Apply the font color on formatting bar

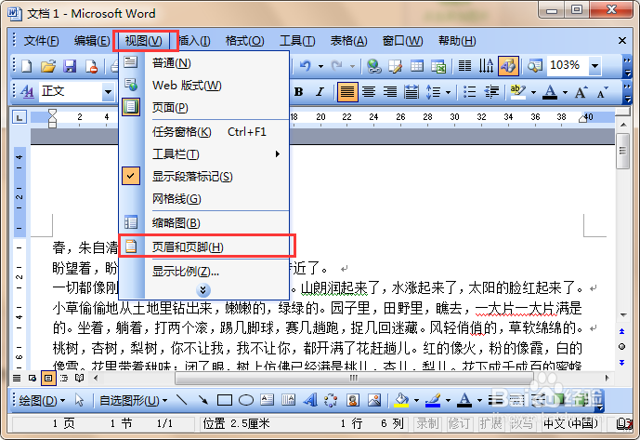point(550,92)
